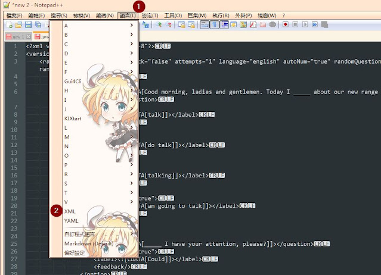Viewport: 381px width, 275px height.
Task: Open the 視窗(W) menu
Action: pos(267,15)
